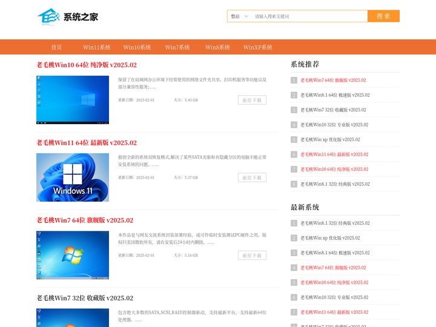Select 最新系统 item 老毛桃Win8.1 64位 极速版
436x327 pixels.
coord(335,253)
